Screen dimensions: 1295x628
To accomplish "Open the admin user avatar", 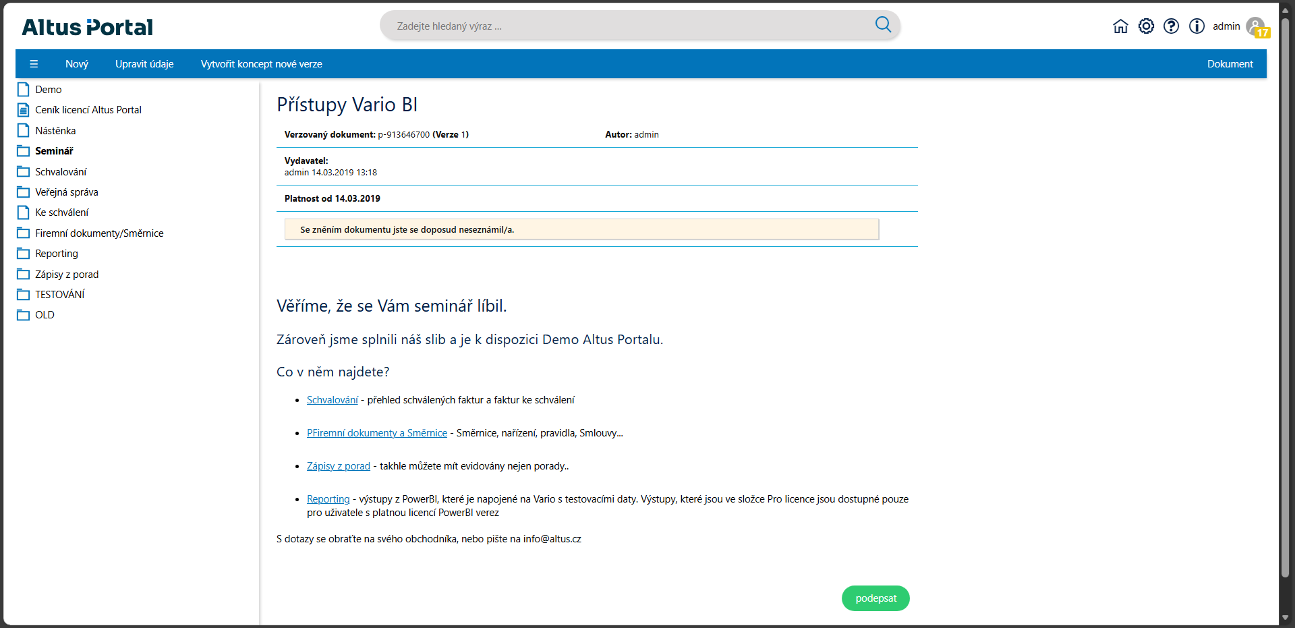I will point(1255,26).
